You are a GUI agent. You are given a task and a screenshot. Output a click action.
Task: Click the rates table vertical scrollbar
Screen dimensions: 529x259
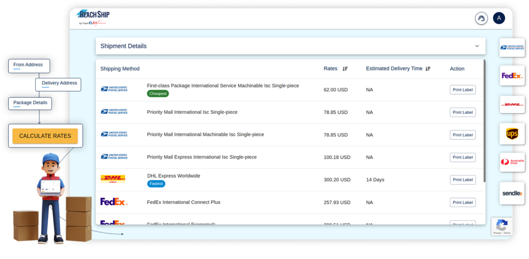[485, 121]
